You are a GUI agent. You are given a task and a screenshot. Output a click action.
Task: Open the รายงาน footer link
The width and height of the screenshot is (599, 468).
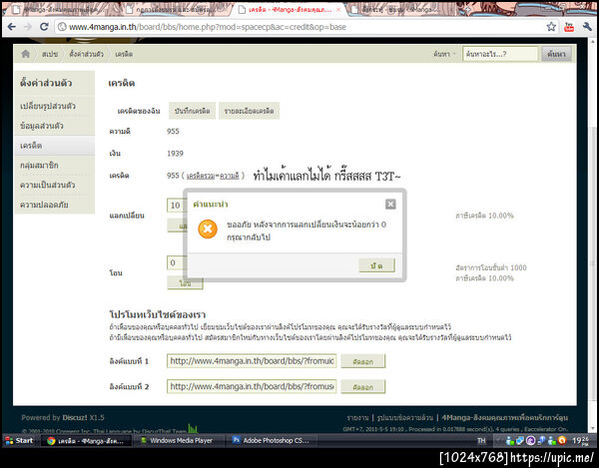[x=357, y=418]
